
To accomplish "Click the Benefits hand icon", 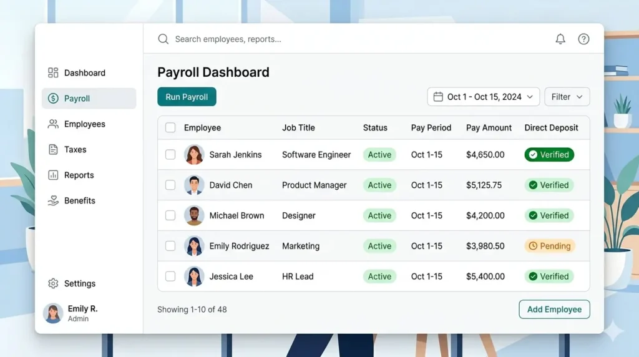I will (x=53, y=200).
